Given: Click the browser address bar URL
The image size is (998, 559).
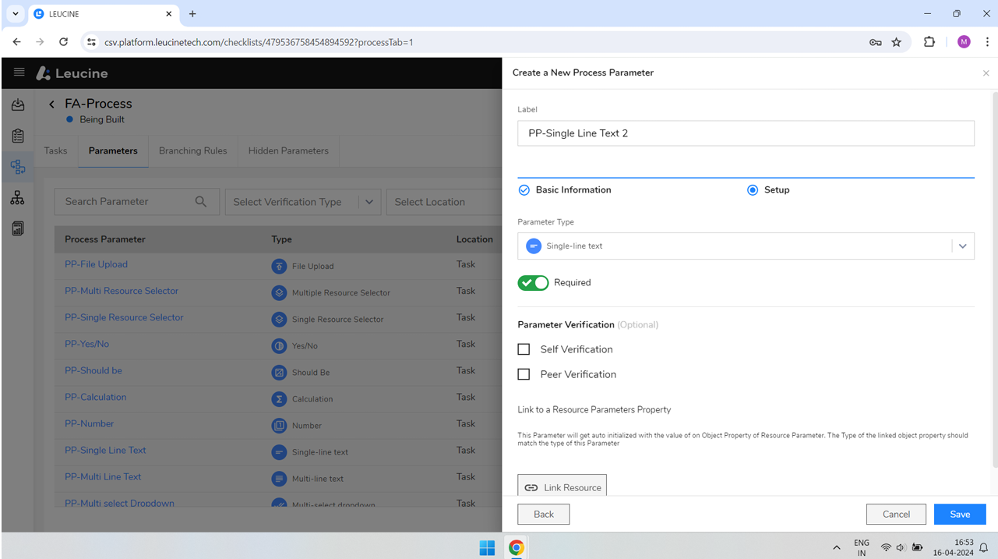Looking at the screenshot, I should tap(259, 42).
